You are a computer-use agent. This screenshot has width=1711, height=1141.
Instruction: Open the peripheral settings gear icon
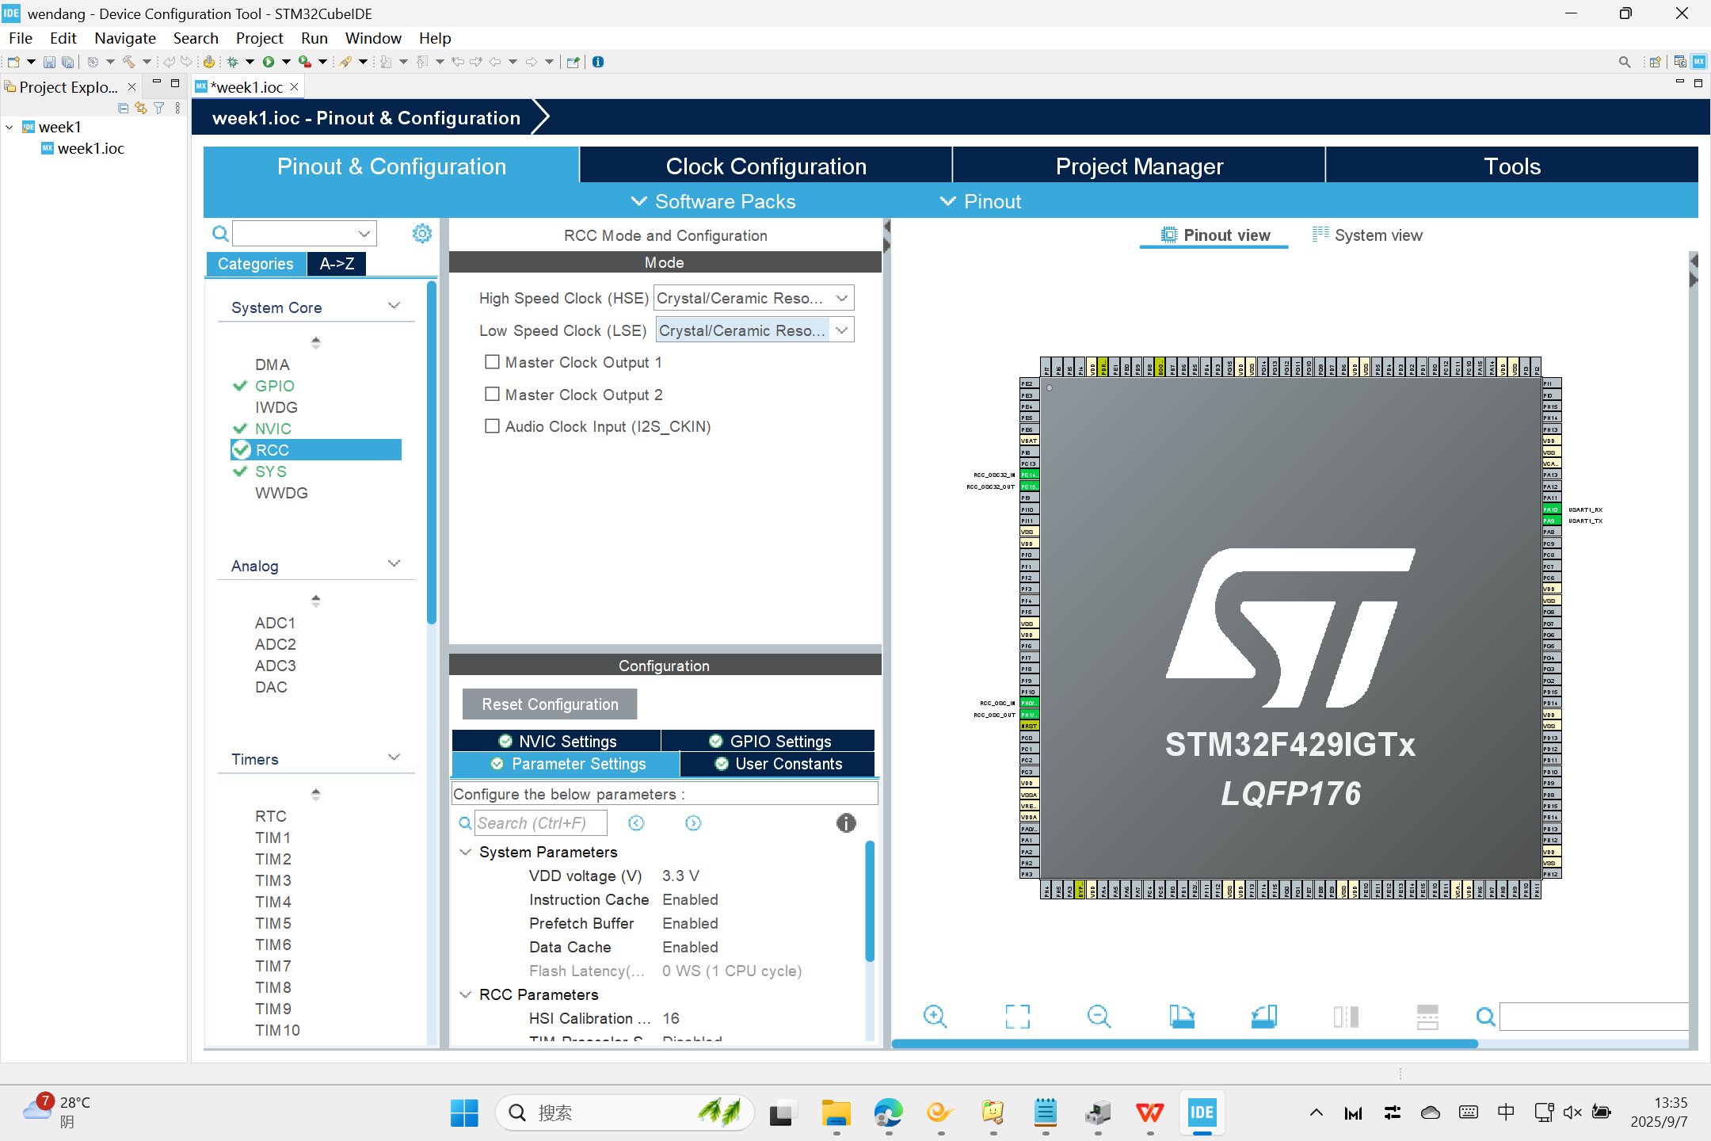click(422, 233)
